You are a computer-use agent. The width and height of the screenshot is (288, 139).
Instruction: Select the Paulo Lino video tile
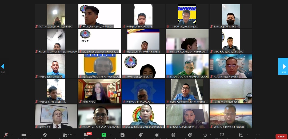[56, 116]
